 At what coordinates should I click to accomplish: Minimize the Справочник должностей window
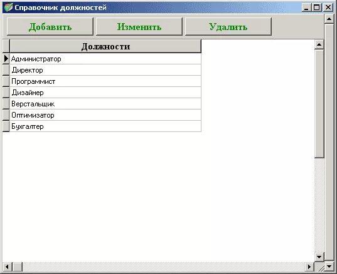(306, 8)
